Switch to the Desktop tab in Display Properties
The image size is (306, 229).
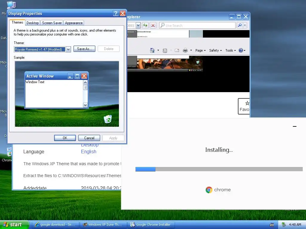pyautogui.click(x=33, y=23)
